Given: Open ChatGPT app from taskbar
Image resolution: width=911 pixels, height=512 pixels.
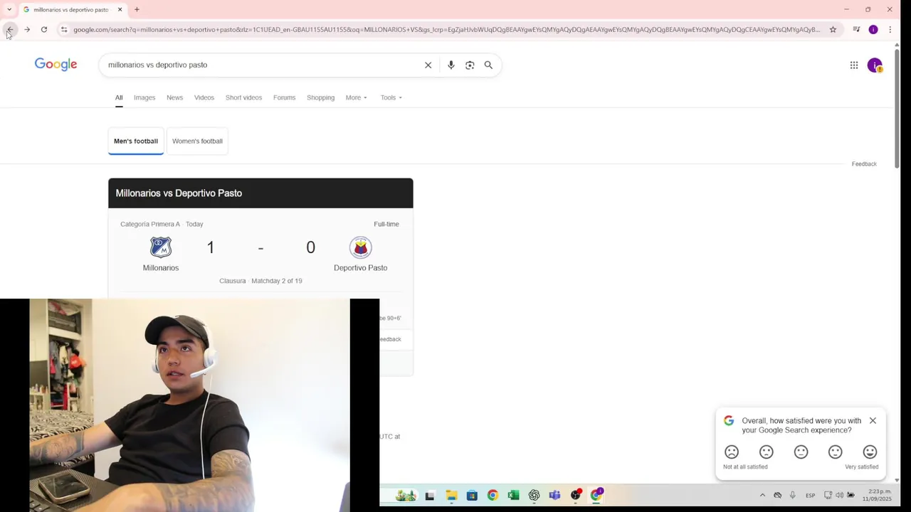Looking at the screenshot, I should 534,496.
